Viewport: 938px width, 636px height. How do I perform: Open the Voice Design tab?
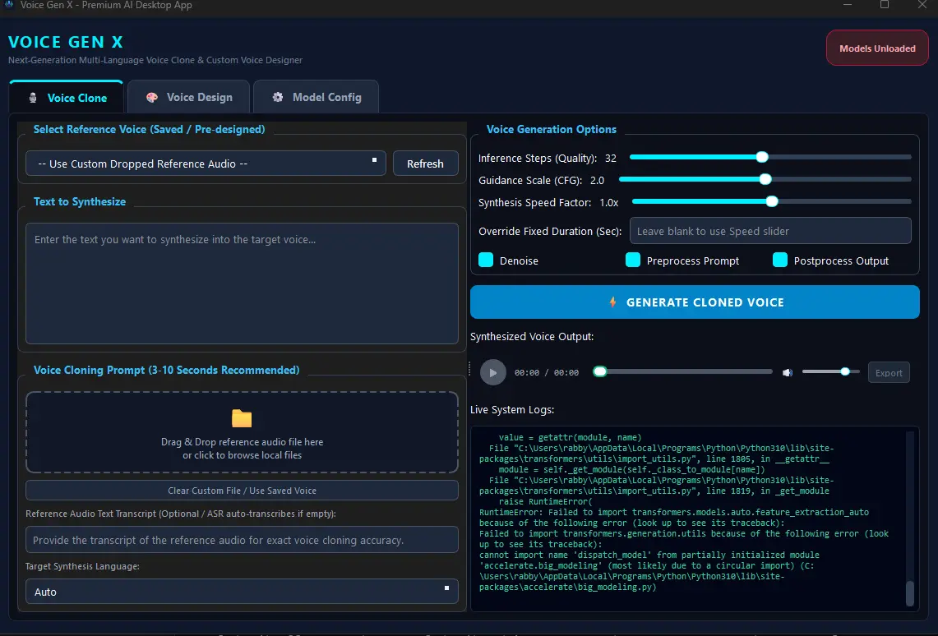(189, 98)
